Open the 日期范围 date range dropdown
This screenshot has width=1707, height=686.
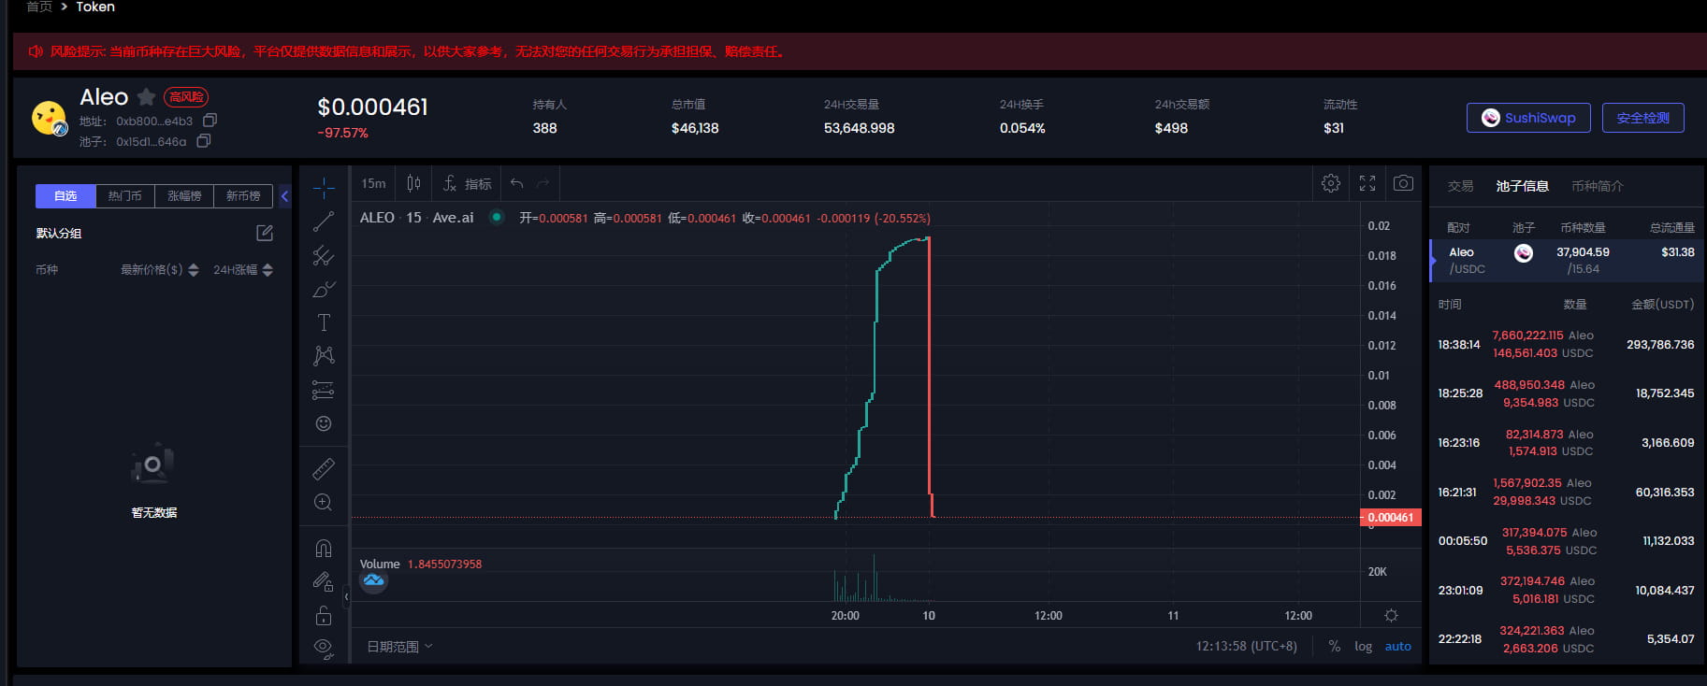click(x=399, y=646)
